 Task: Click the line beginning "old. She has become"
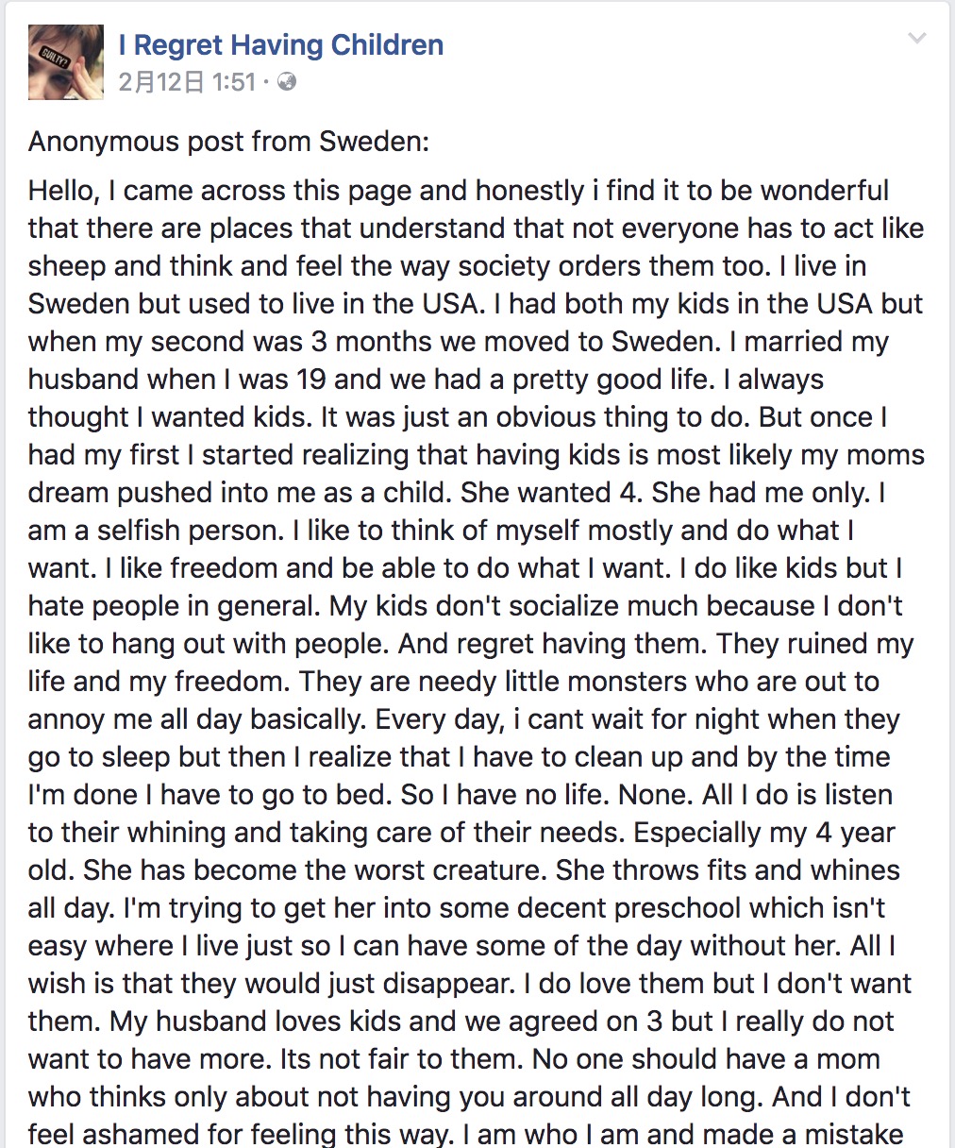coord(464,870)
